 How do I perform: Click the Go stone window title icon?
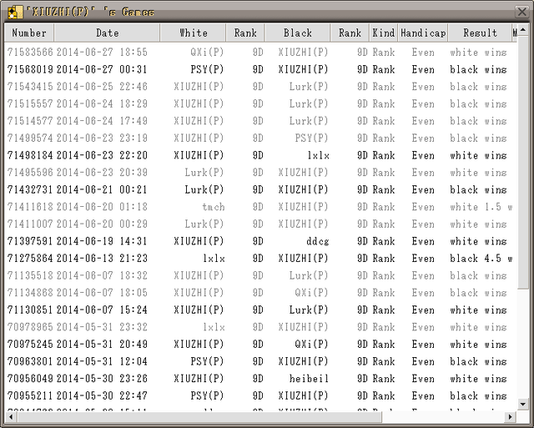(14, 13)
